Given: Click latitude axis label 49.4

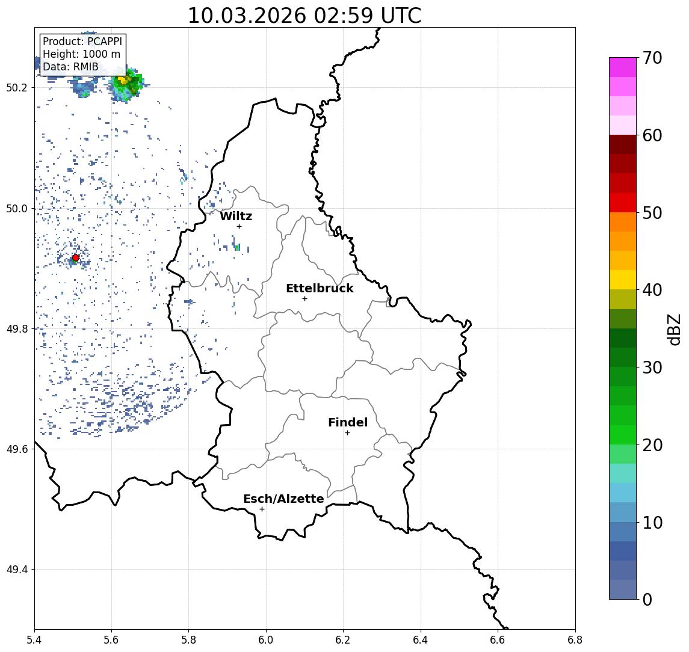Looking at the screenshot, I should point(16,570).
